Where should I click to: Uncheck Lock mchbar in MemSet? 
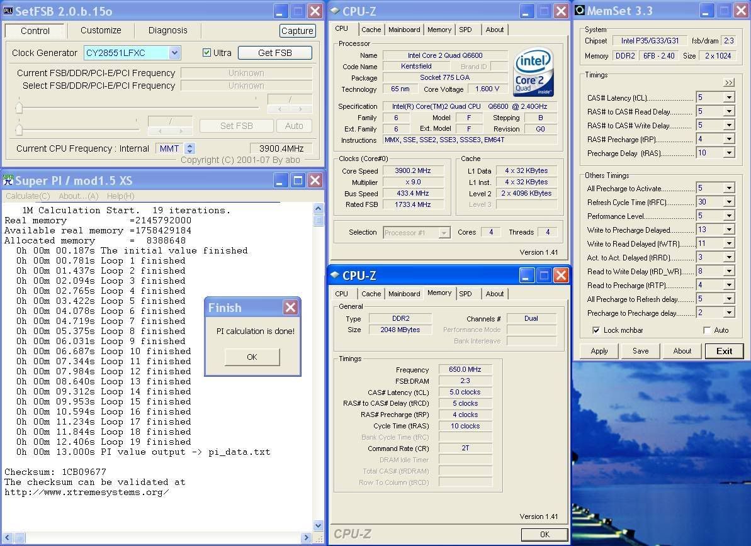click(596, 330)
